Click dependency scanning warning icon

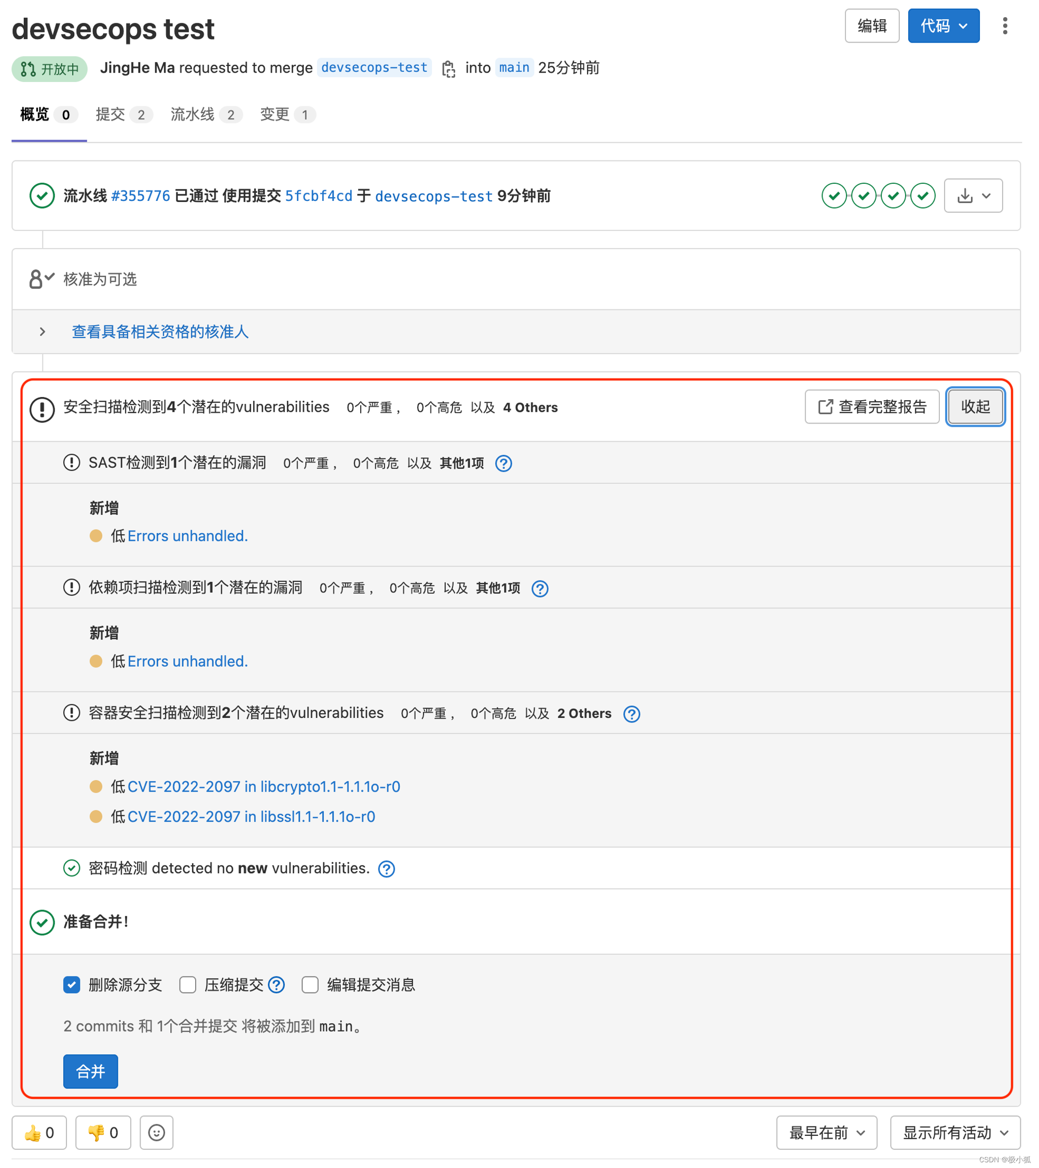[x=72, y=588]
